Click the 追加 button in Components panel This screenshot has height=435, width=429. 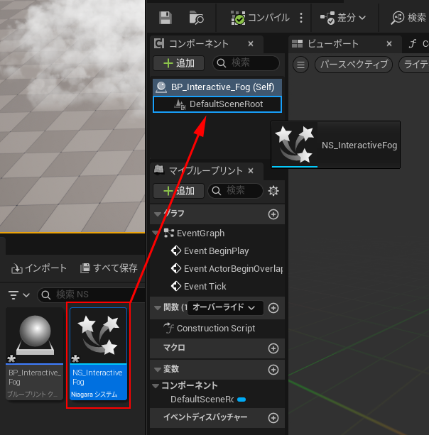(178, 63)
